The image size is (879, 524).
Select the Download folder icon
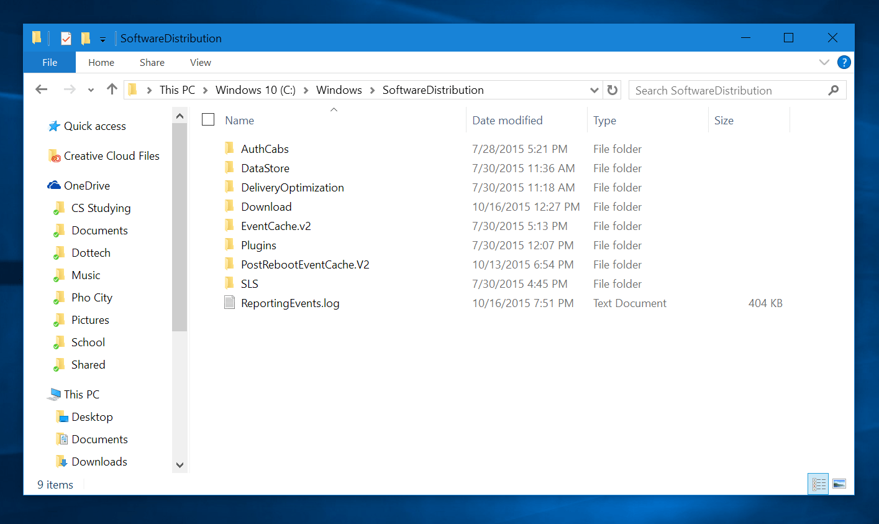click(229, 206)
